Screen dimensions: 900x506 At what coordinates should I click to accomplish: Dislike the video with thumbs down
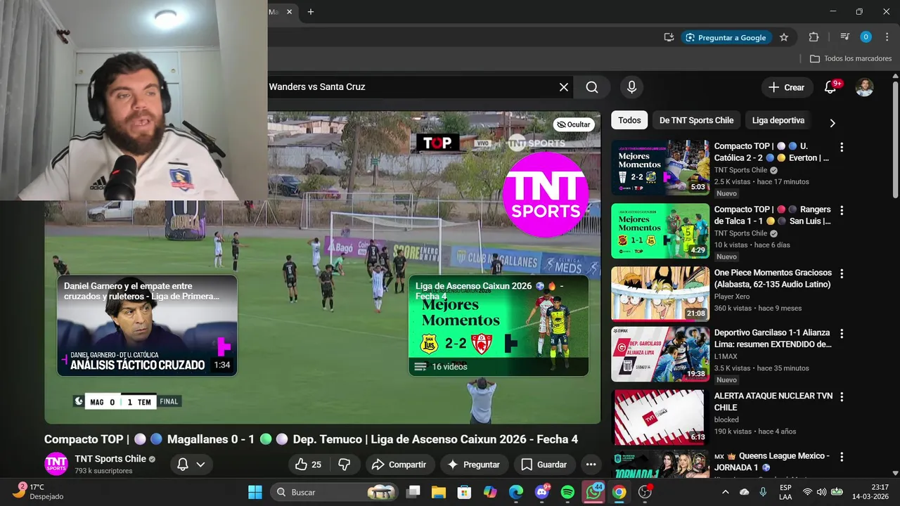345,465
